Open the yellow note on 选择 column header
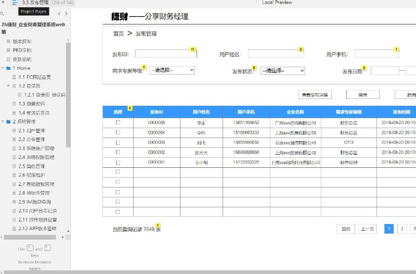416x274 pixels. tap(129, 108)
